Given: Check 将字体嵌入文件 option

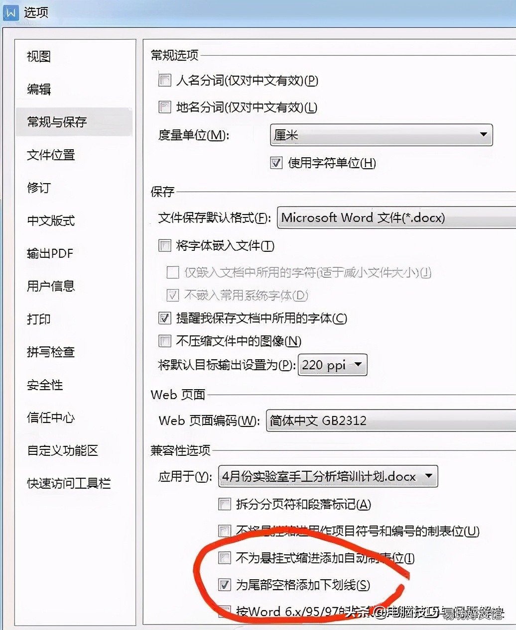Looking at the screenshot, I should pos(165,245).
